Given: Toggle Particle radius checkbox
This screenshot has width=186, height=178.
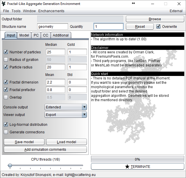Looking at the screenshot, I should [x=6, y=67].
